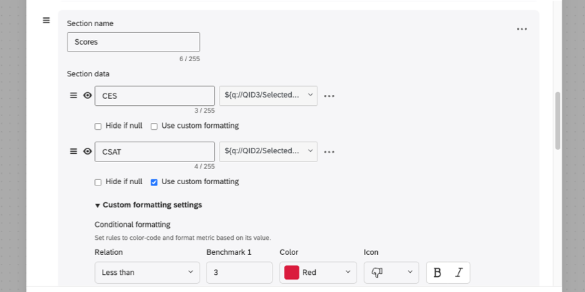
Task: Toggle italic formatting button
Action: pyautogui.click(x=458, y=273)
